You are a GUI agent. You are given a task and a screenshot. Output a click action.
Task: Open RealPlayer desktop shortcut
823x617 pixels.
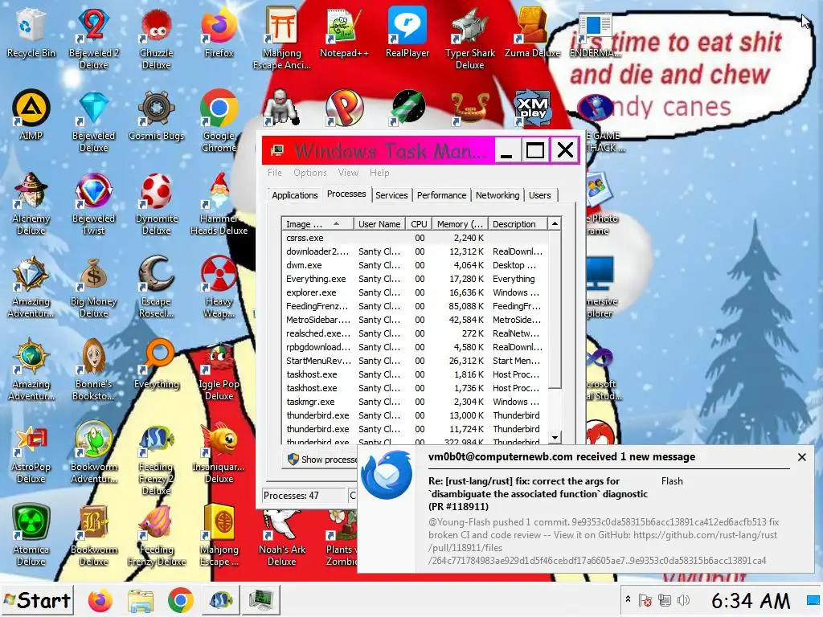click(x=407, y=32)
